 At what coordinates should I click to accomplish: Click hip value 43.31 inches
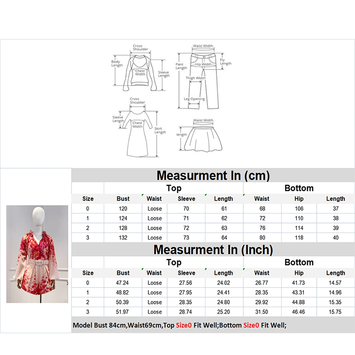(x=298, y=293)
